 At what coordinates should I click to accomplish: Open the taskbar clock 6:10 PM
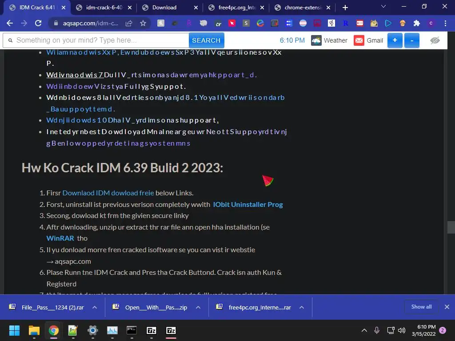pos(423,330)
